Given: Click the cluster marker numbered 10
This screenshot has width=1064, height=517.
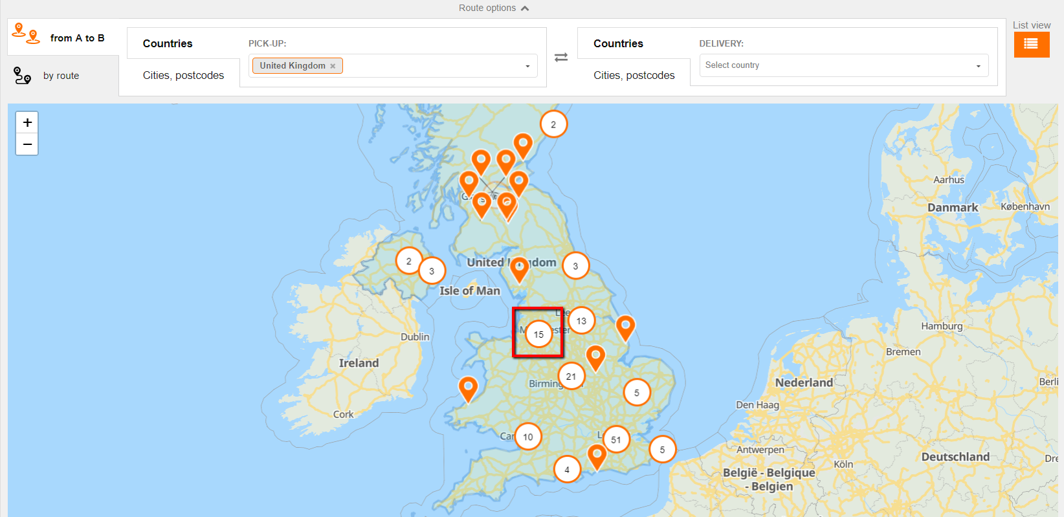Looking at the screenshot, I should point(528,437).
